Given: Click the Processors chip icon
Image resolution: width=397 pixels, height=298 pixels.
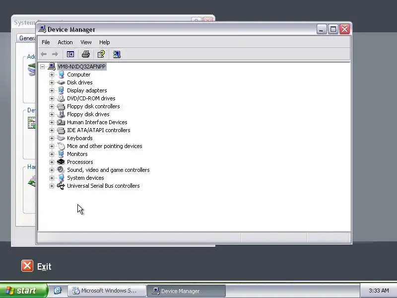Looking at the screenshot, I should (61, 162).
